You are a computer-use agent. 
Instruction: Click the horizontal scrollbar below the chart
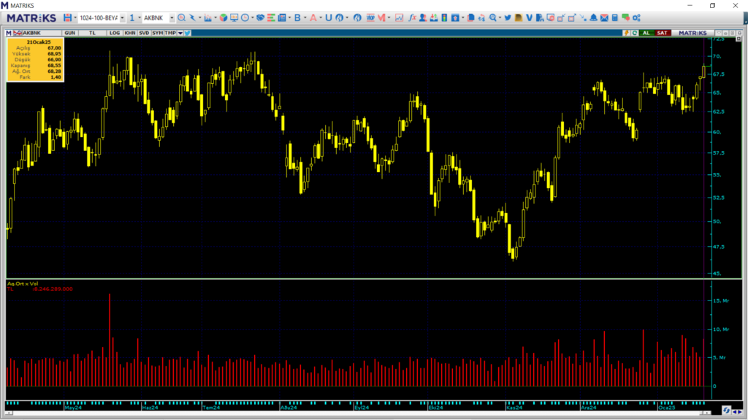[358, 414]
